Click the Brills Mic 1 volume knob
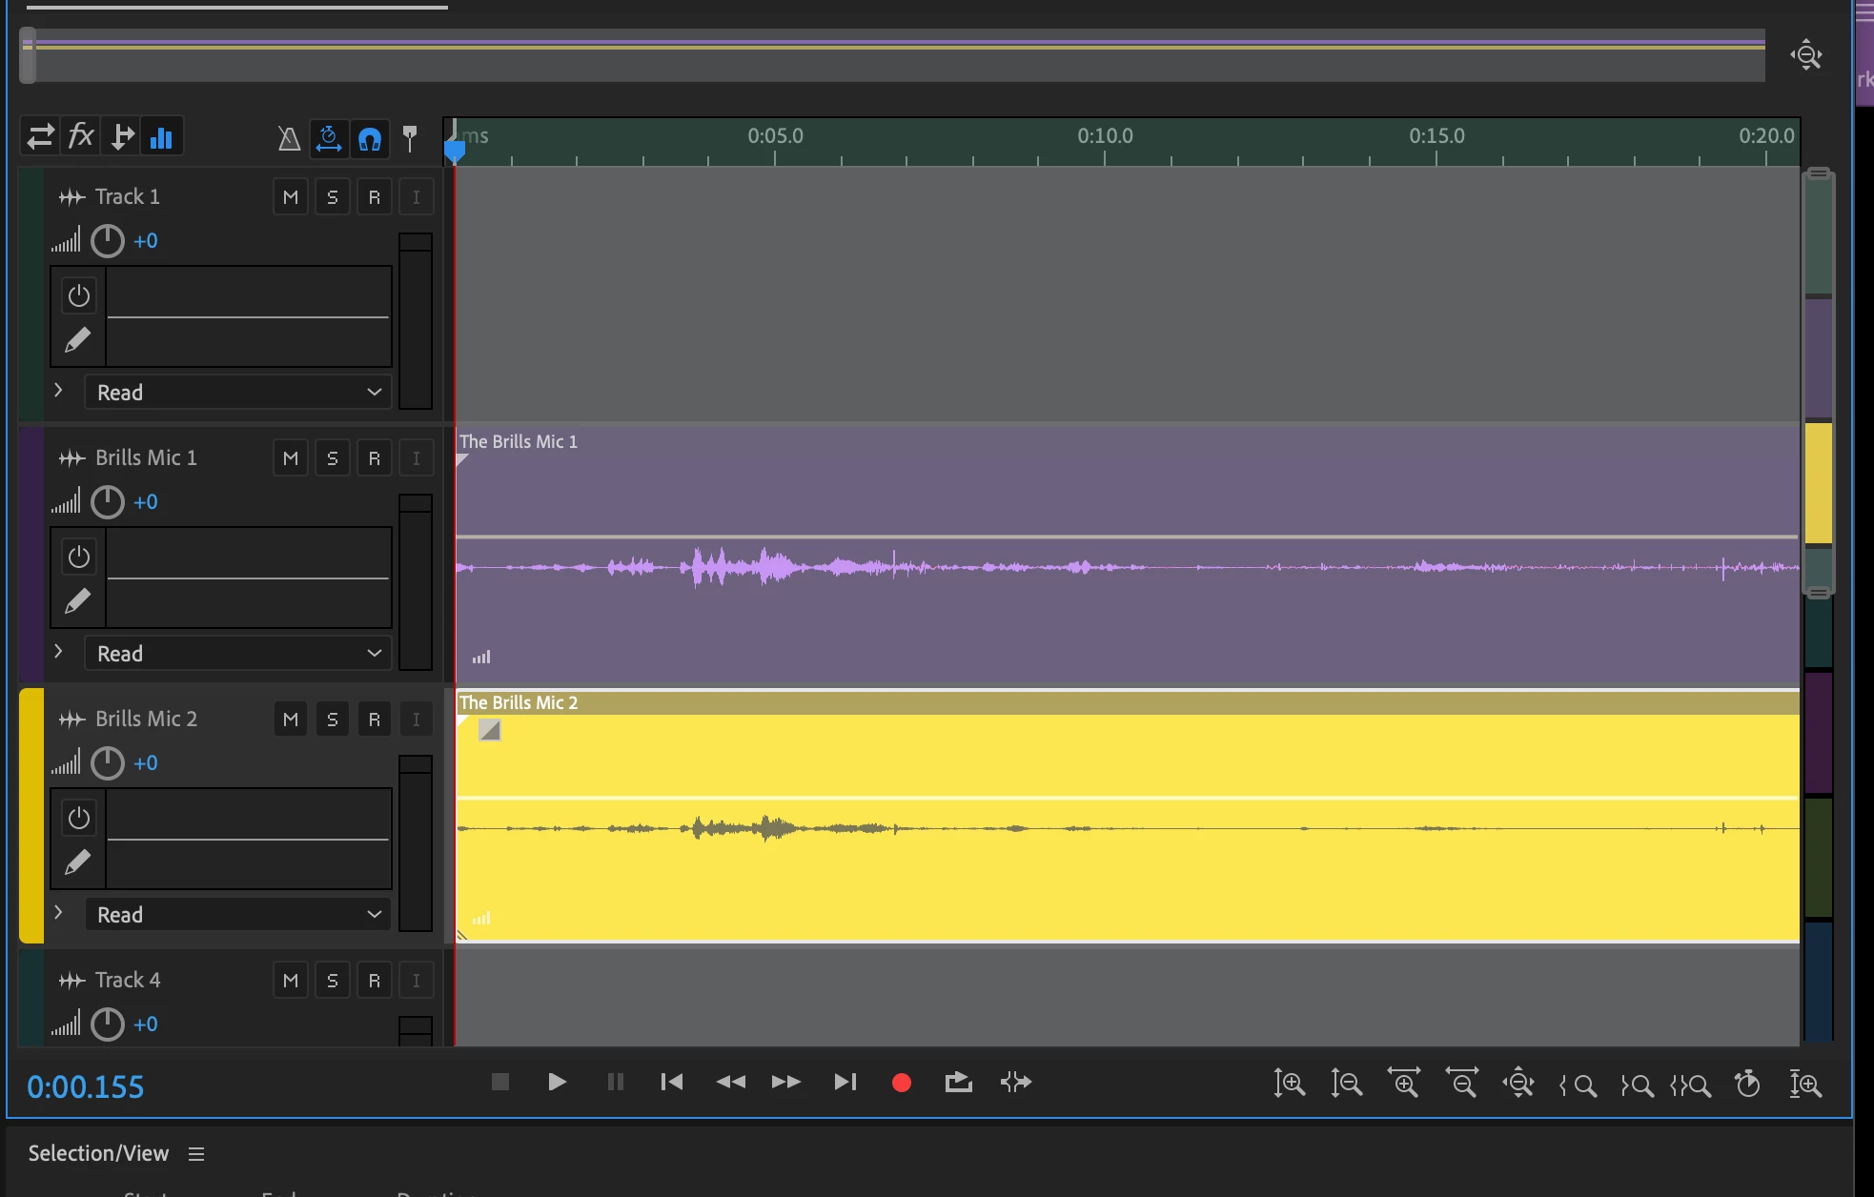The height and width of the screenshot is (1197, 1874). [x=108, y=502]
